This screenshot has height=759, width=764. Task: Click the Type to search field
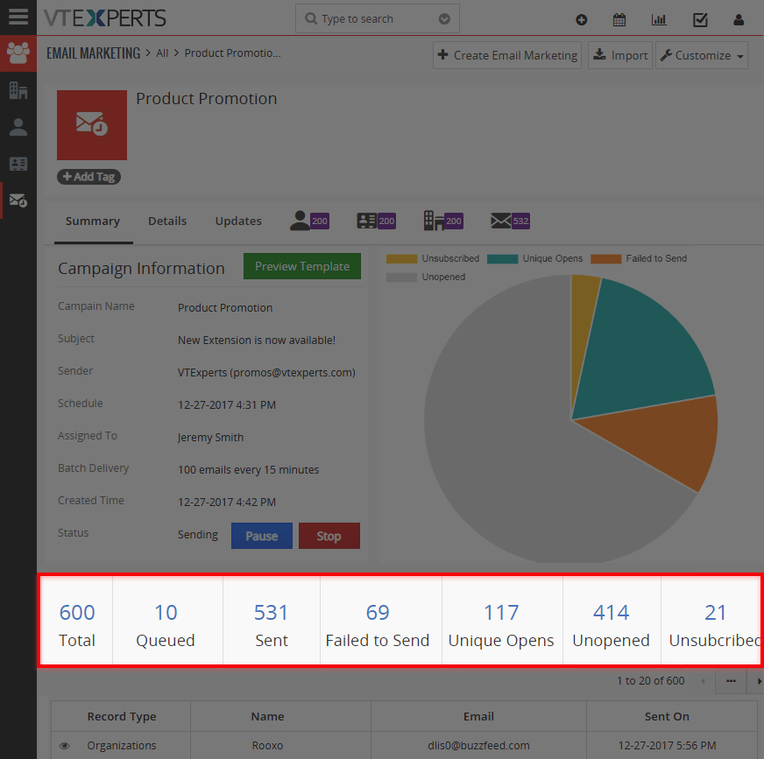click(377, 18)
